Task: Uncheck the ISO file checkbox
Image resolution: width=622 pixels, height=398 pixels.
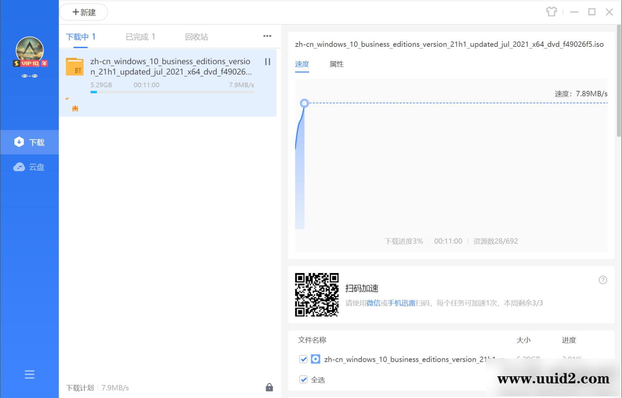Action: [x=303, y=359]
